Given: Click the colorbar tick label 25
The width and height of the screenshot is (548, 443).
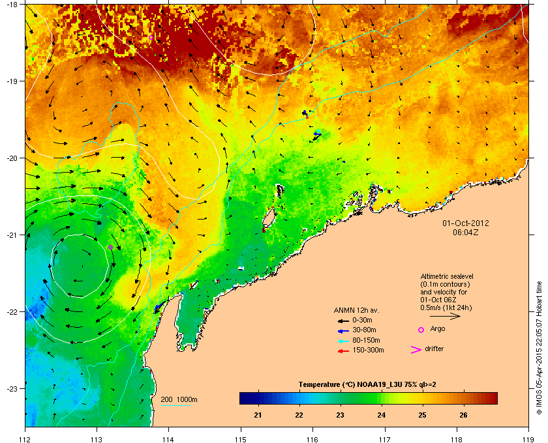Looking at the screenshot, I should (x=422, y=415).
